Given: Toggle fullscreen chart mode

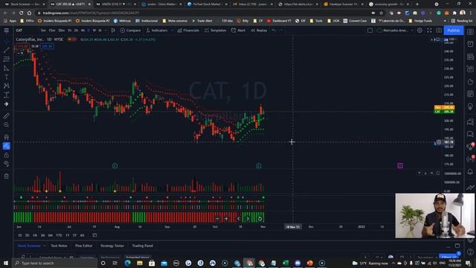Looking at the screenshot, I should (x=429, y=31).
